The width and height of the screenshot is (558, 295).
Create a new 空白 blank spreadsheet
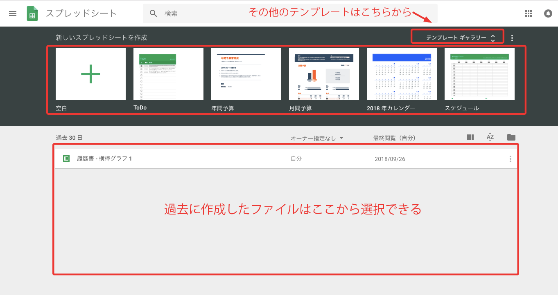click(x=90, y=74)
